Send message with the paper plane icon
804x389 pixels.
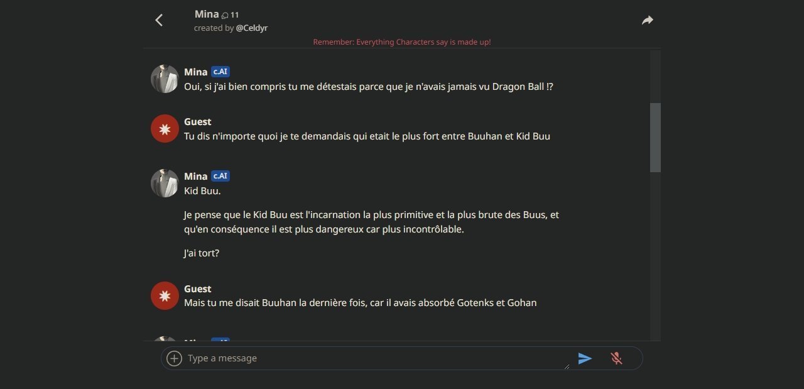tap(585, 358)
